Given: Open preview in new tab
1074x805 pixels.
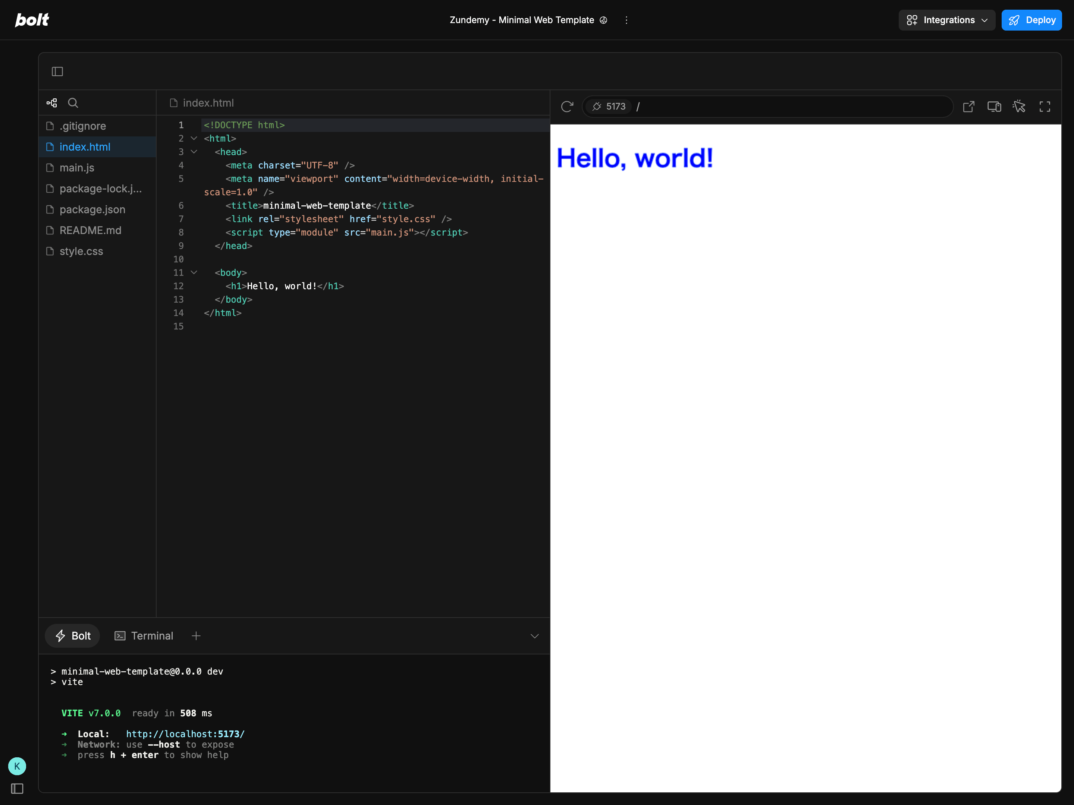Looking at the screenshot, I should [968, 106].
